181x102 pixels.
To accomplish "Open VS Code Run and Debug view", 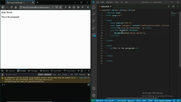I will (94, 28).
